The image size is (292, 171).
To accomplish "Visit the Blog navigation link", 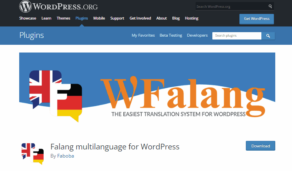I will (x=176, y=18).
